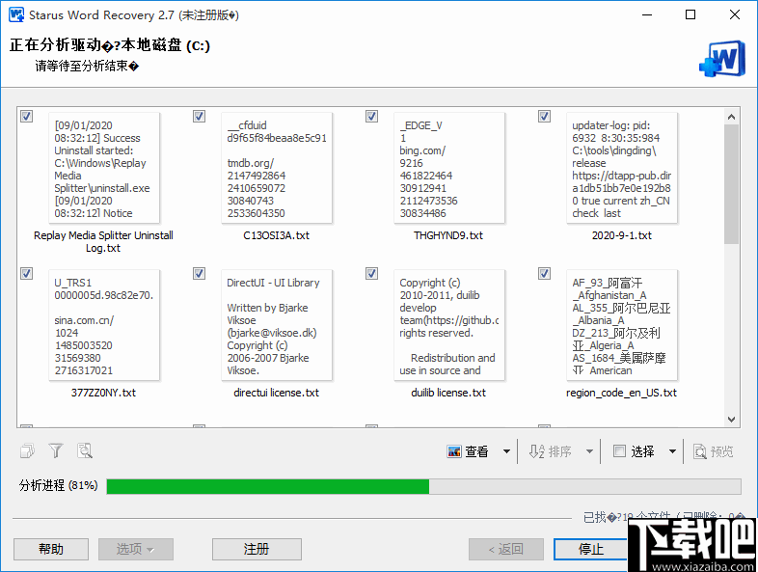Click the 注册 register button
This screenshot has height=572, width=758.
257,549
